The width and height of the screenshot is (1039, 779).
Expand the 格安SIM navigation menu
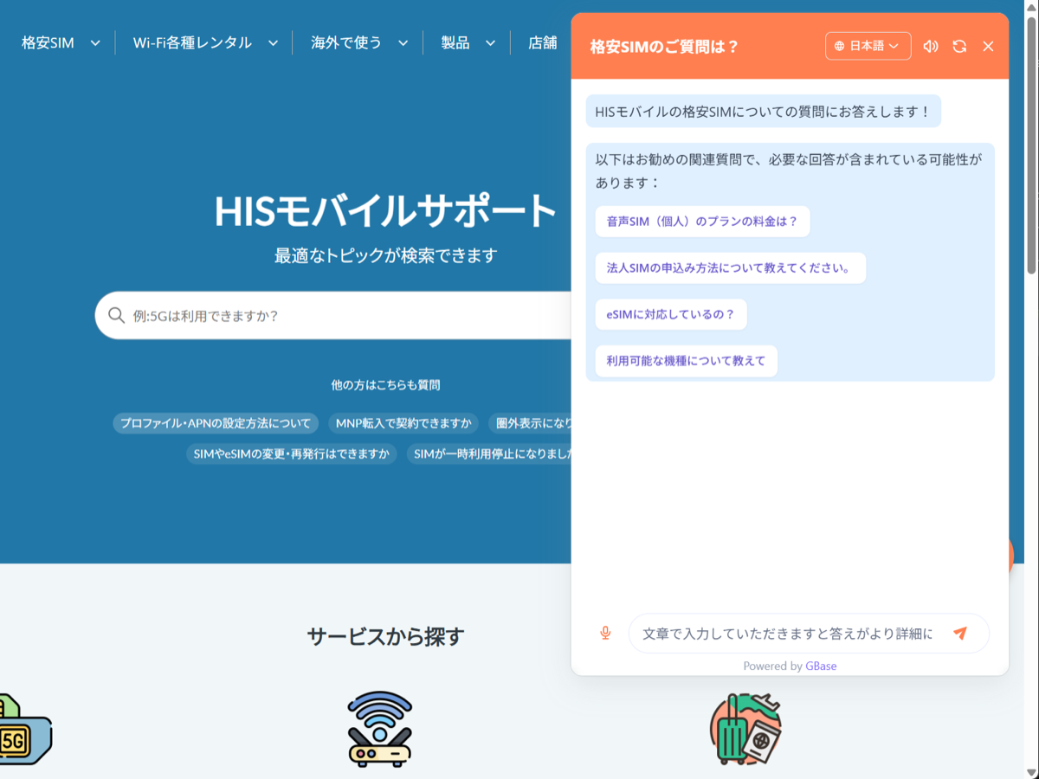coord(61,42)
